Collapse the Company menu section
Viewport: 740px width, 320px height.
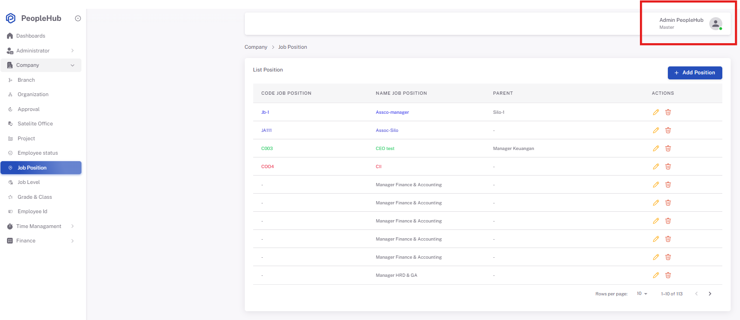point(40,65)
